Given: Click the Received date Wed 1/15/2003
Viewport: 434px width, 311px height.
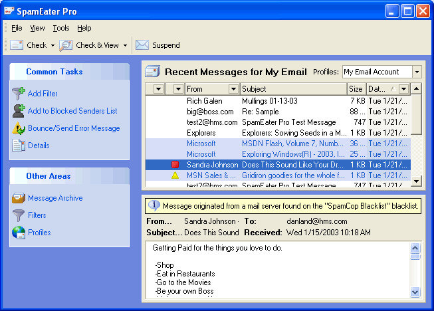Looking at the screenshot, I should pos(328,233).
